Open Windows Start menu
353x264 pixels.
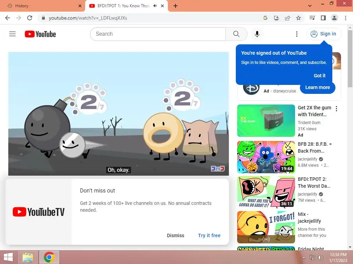(8, 257)
